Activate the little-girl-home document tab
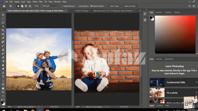The width and height of the screenshot is (198, 111). coord(113,11)
